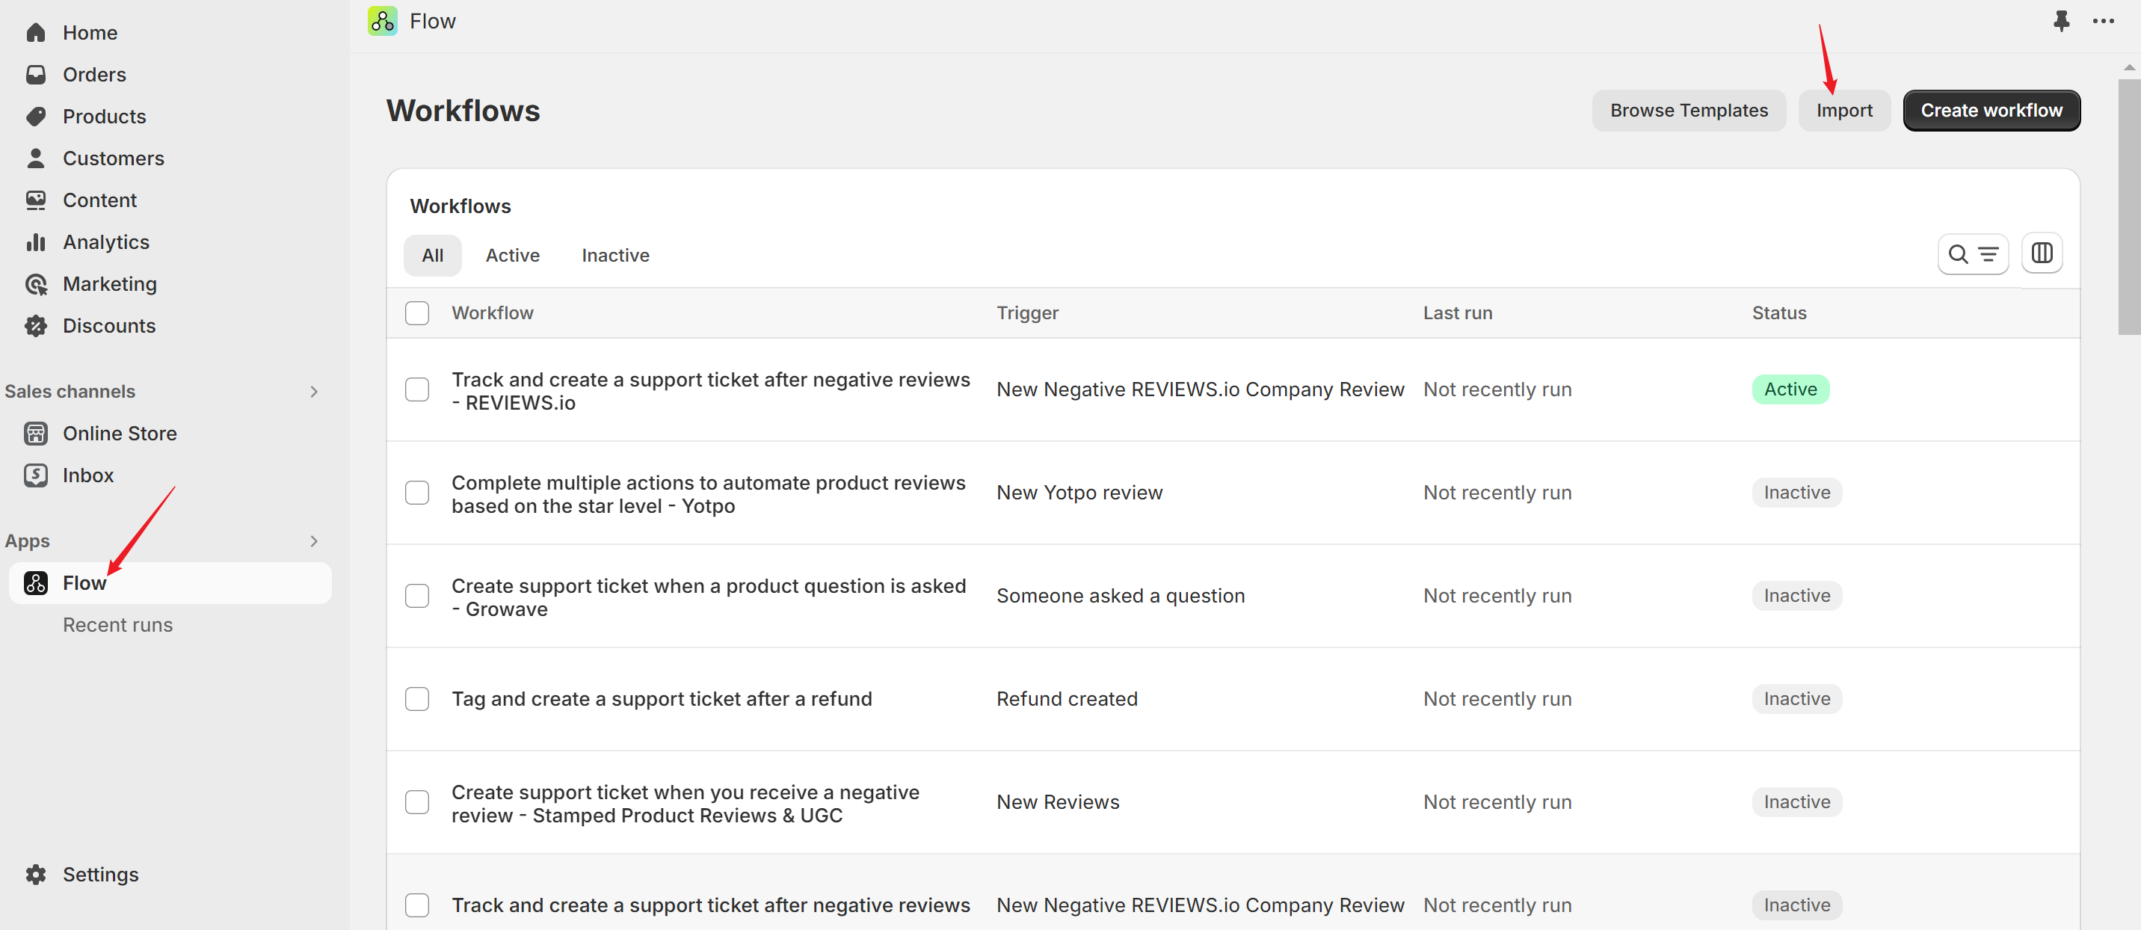
Task: Click the page vertical scrollbar thumb
Action: pos(2128,206)
